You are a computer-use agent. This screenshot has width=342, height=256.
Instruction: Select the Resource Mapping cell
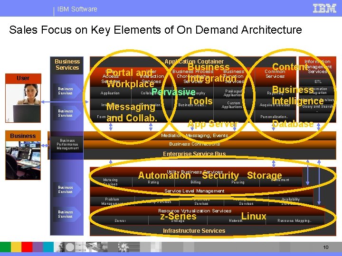[294, 220]
